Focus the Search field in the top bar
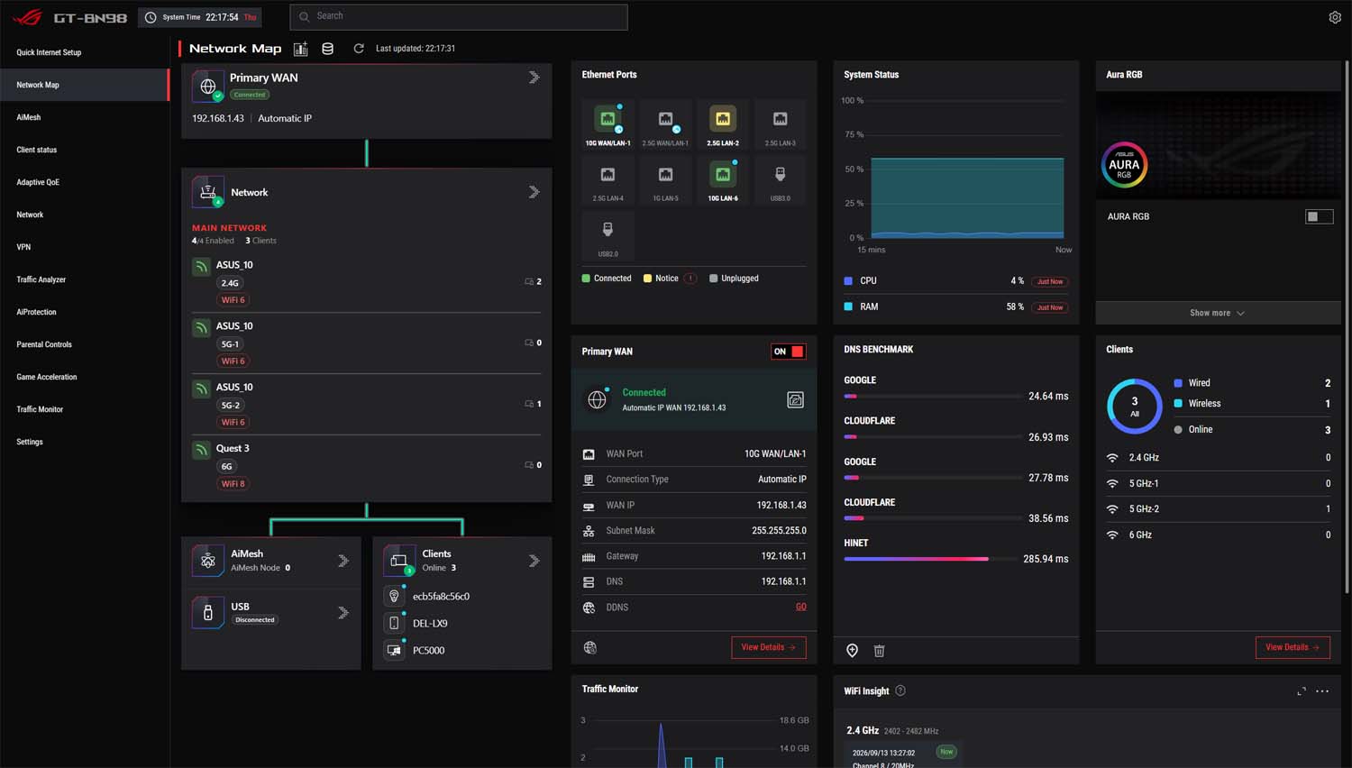The height and width of the screenshot is (768, 1352). coord(459,17)
